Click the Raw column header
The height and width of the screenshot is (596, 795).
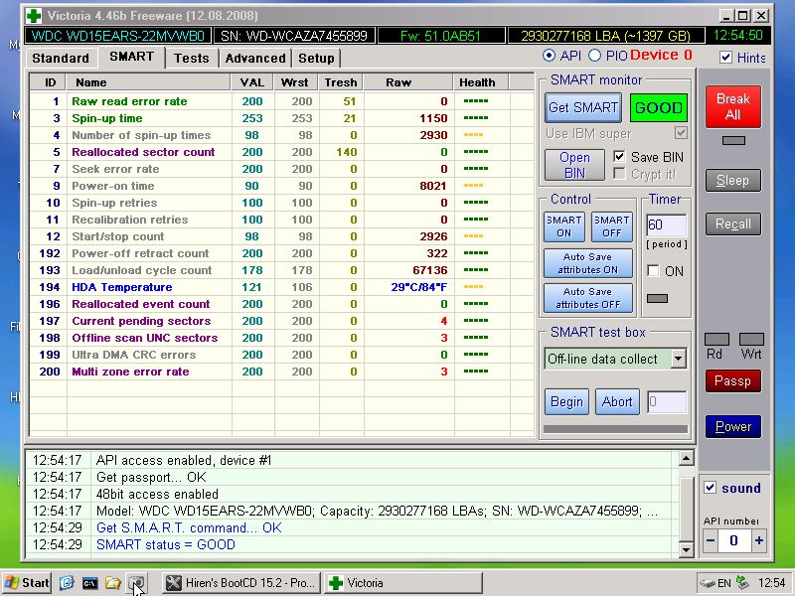point(408,82)
